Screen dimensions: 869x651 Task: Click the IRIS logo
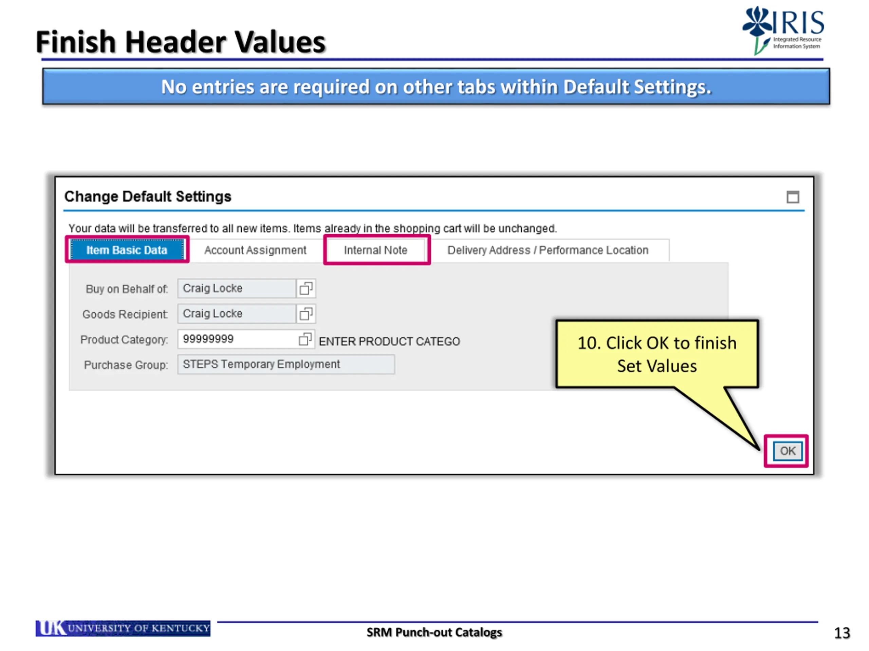coord(783,30)
